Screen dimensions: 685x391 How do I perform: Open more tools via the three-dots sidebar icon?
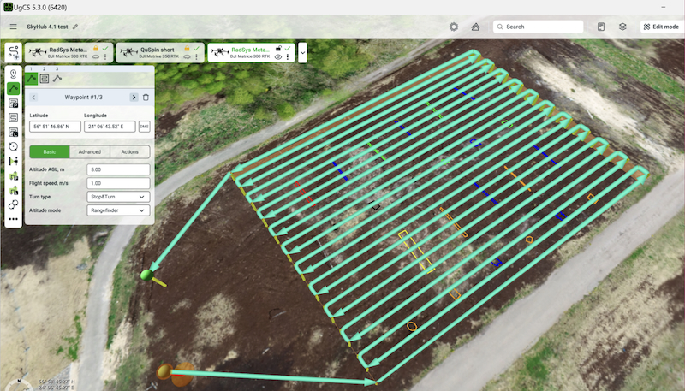tap(14, 219)
